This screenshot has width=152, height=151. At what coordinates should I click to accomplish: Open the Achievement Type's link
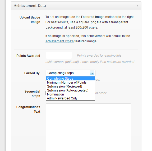[x=59, y=41]
